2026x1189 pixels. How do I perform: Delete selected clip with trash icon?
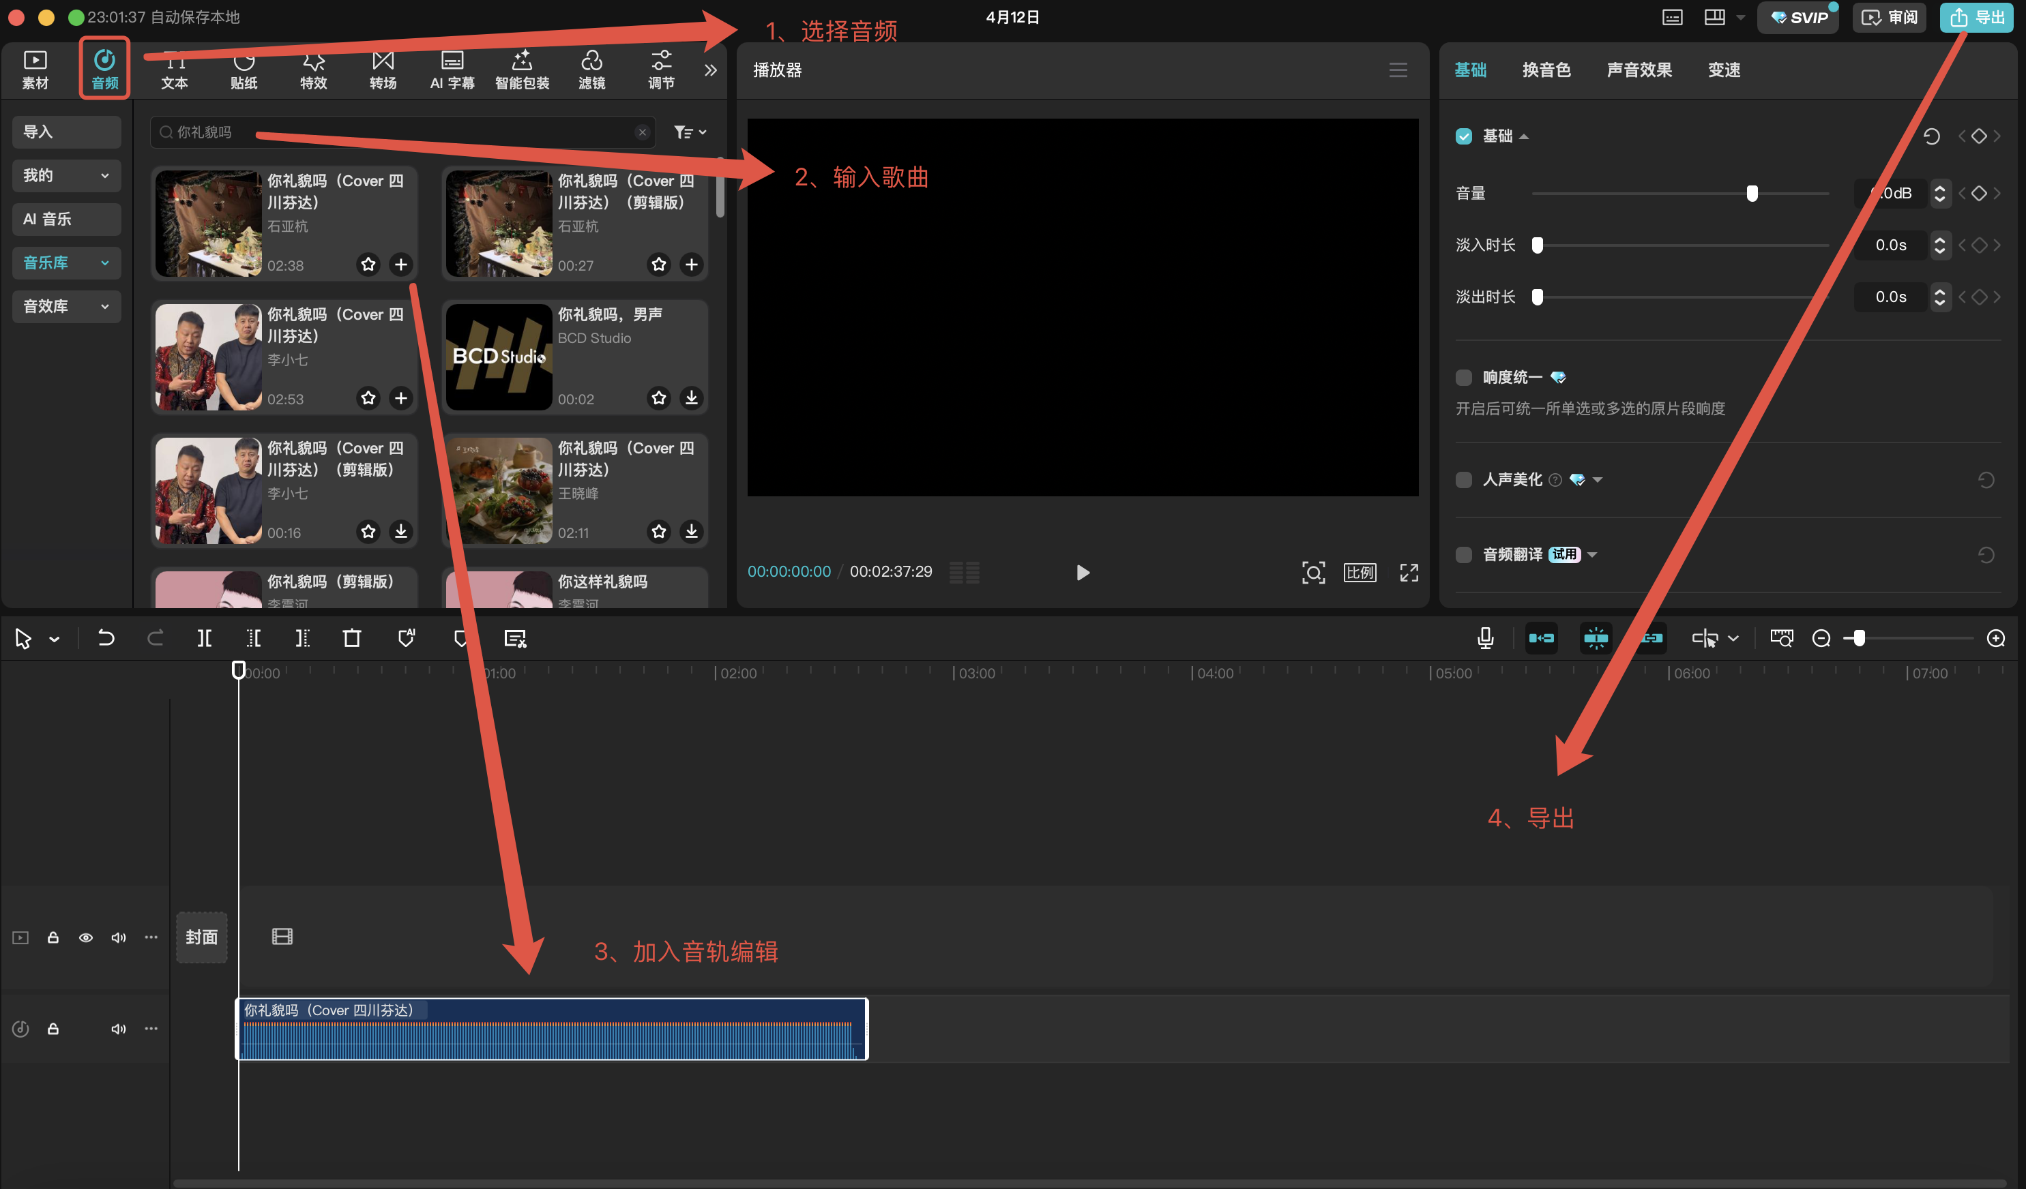352,639
